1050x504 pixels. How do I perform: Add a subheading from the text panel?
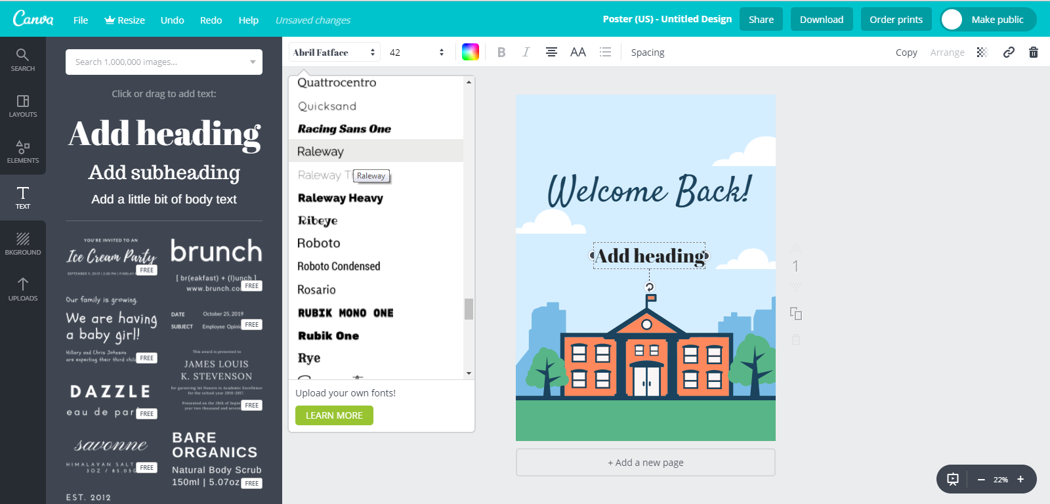click(164, 173)
